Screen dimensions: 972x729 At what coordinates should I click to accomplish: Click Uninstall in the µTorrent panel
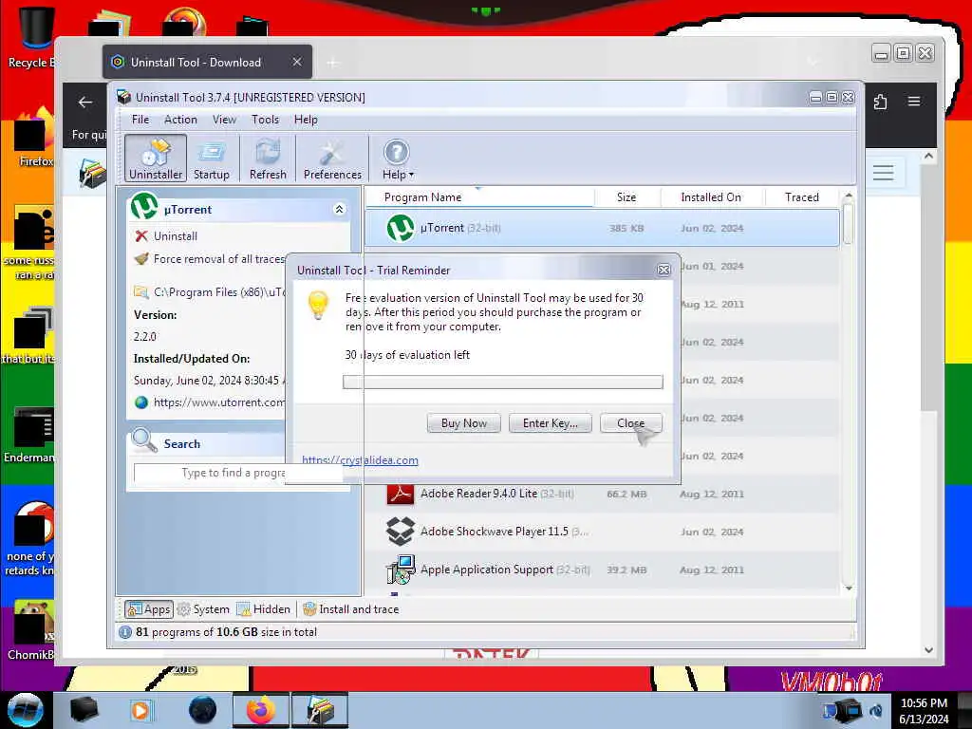click(176, 236)
